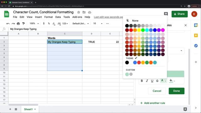
Task: Click the Get add-ons plus icon
Action: pyautogui.click(x=196, y=62)
